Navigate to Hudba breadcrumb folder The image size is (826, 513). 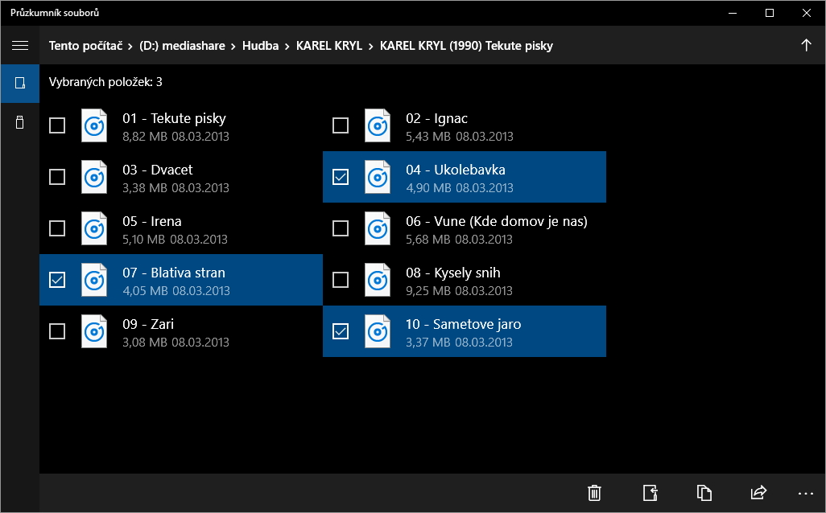(x=260, y=46)
